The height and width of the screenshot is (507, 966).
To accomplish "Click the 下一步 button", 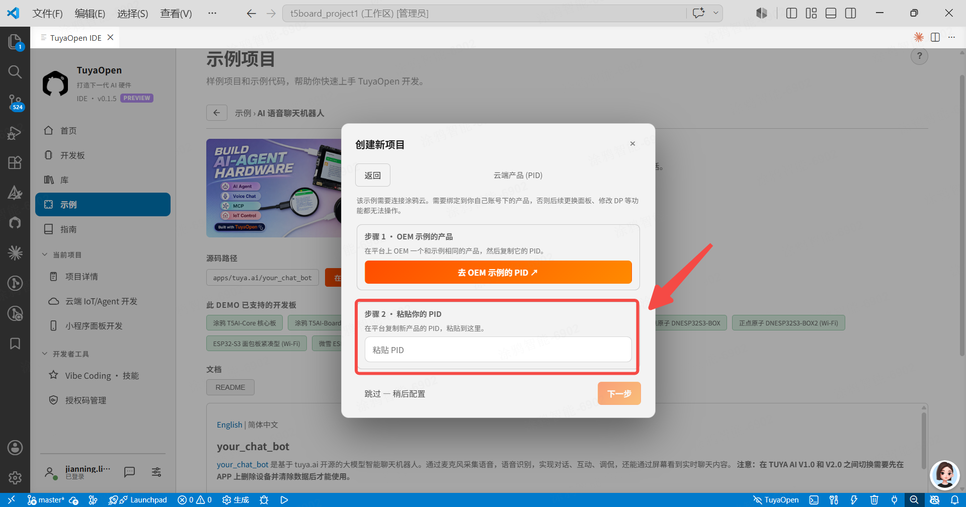I will point(619,393).
